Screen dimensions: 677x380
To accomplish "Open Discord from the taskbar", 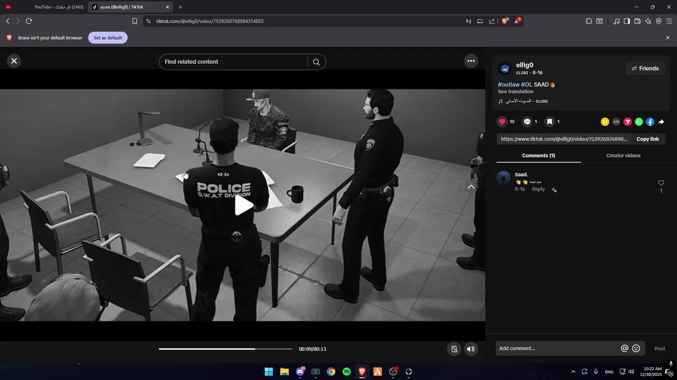I will 300,372.
